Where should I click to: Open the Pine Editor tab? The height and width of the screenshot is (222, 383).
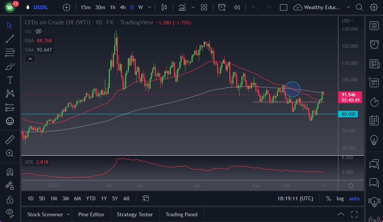pos(91,214)
